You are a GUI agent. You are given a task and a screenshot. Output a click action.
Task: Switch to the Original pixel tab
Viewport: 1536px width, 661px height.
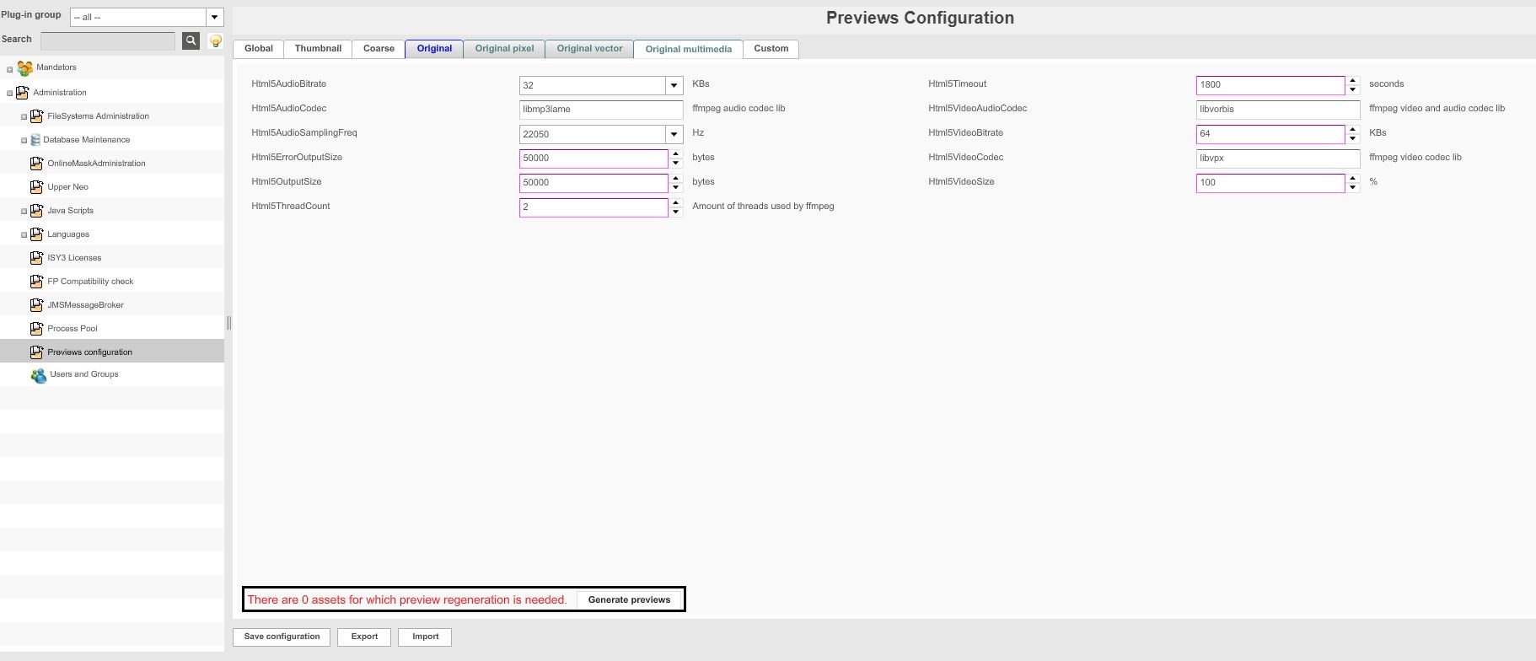click(504, 49)
